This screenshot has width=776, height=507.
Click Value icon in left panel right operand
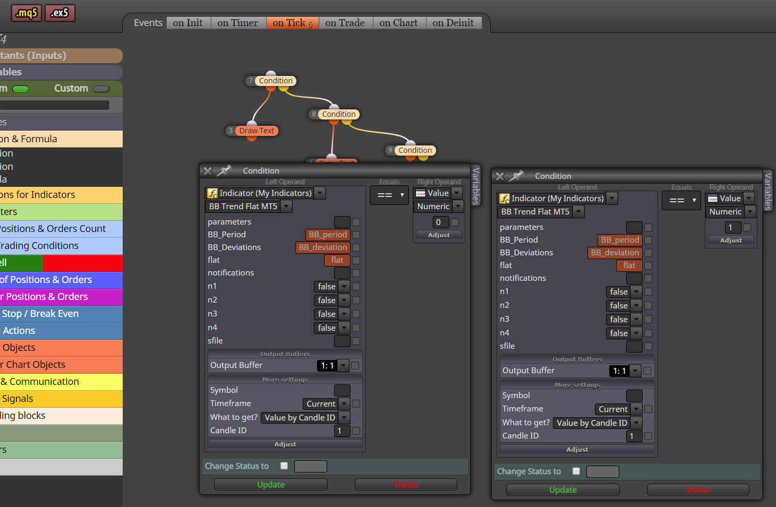(421, 193)
